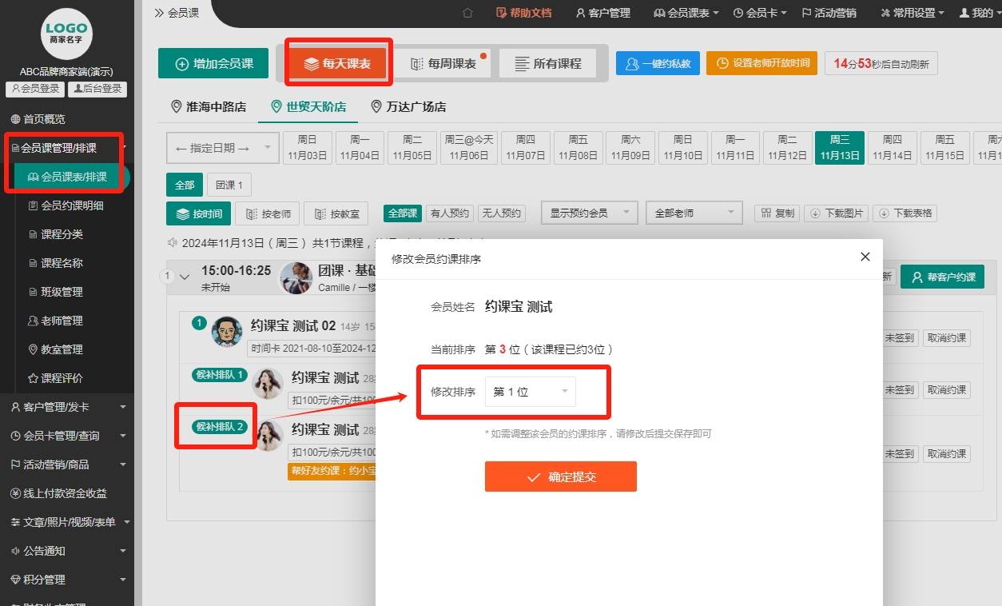Switch to 每周课表 view
This screenshot has height=606, width=1002.
coord(443,64)
